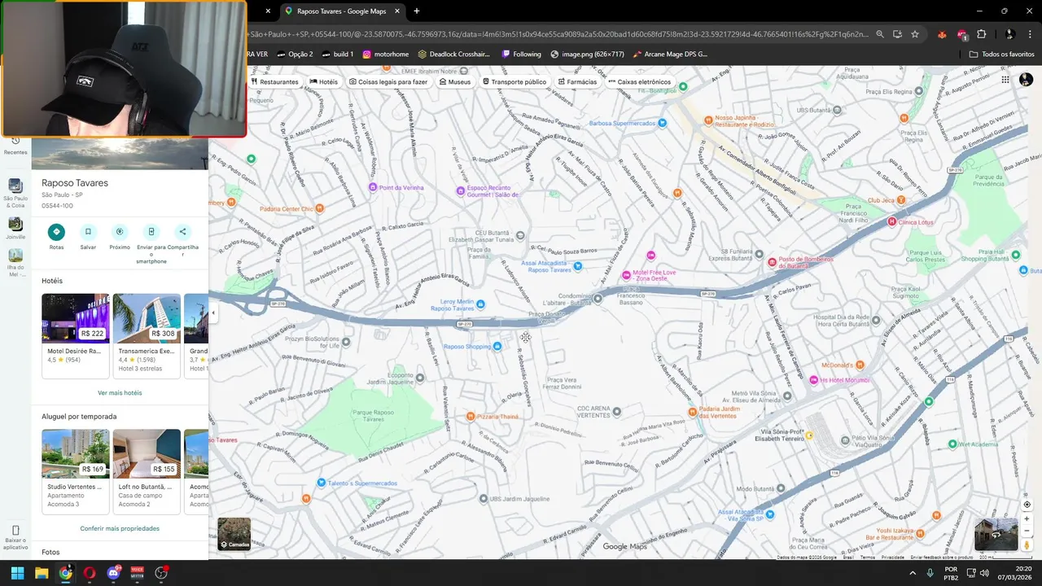1042x586 pixels.
Task: Click Assaí Atacadista Raposo Tavares pin
Action: pos(578,266)
